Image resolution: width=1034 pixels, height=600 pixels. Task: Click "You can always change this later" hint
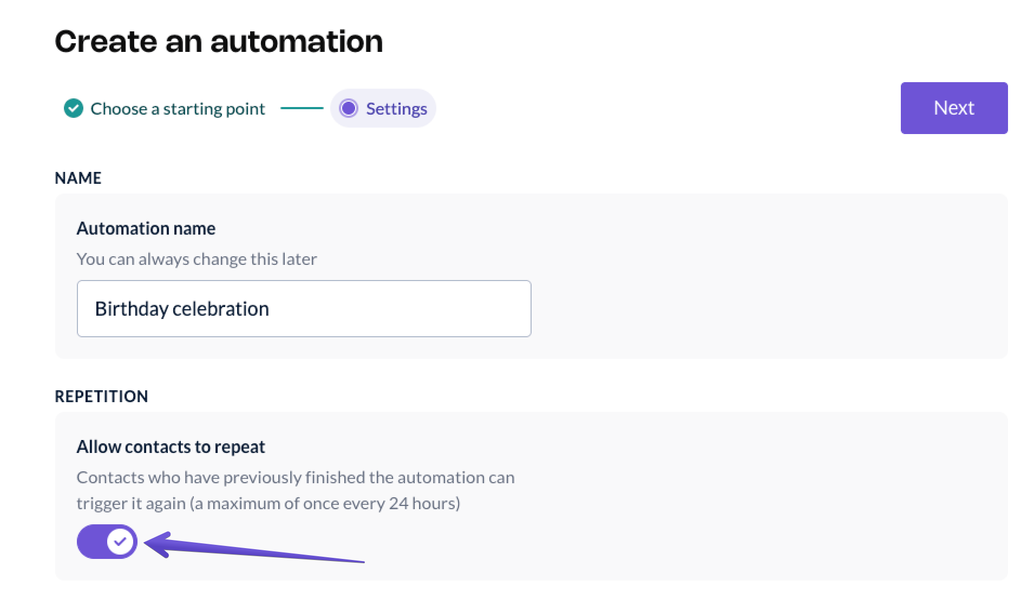click(x=197, y=259)
